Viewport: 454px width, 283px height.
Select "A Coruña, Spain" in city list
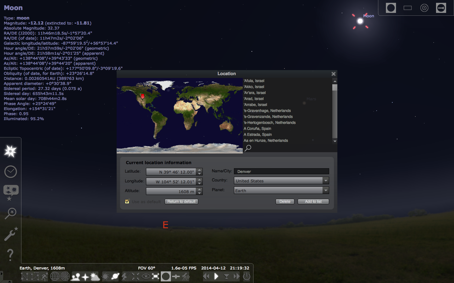257,129
